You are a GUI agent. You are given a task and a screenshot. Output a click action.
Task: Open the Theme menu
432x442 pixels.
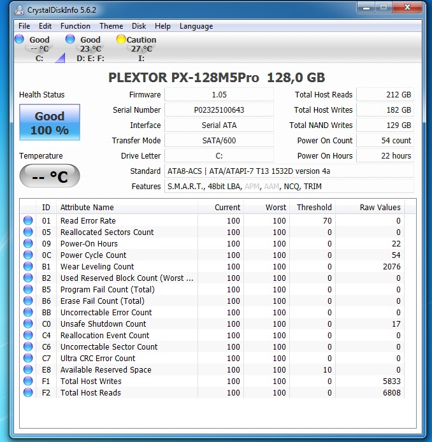click(111, 26)
